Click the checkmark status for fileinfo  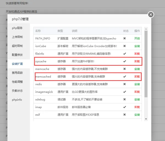(125, 54)
